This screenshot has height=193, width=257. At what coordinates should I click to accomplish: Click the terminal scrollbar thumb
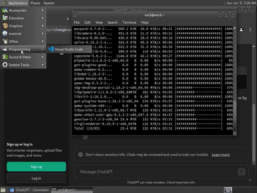(235, 116)
